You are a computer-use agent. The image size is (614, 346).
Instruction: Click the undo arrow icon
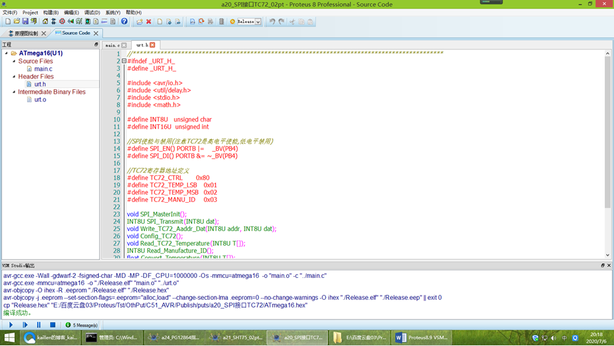pyautogui.click(x=272, y=22)
